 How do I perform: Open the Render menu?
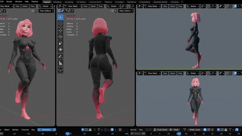(x=9, y=2)
